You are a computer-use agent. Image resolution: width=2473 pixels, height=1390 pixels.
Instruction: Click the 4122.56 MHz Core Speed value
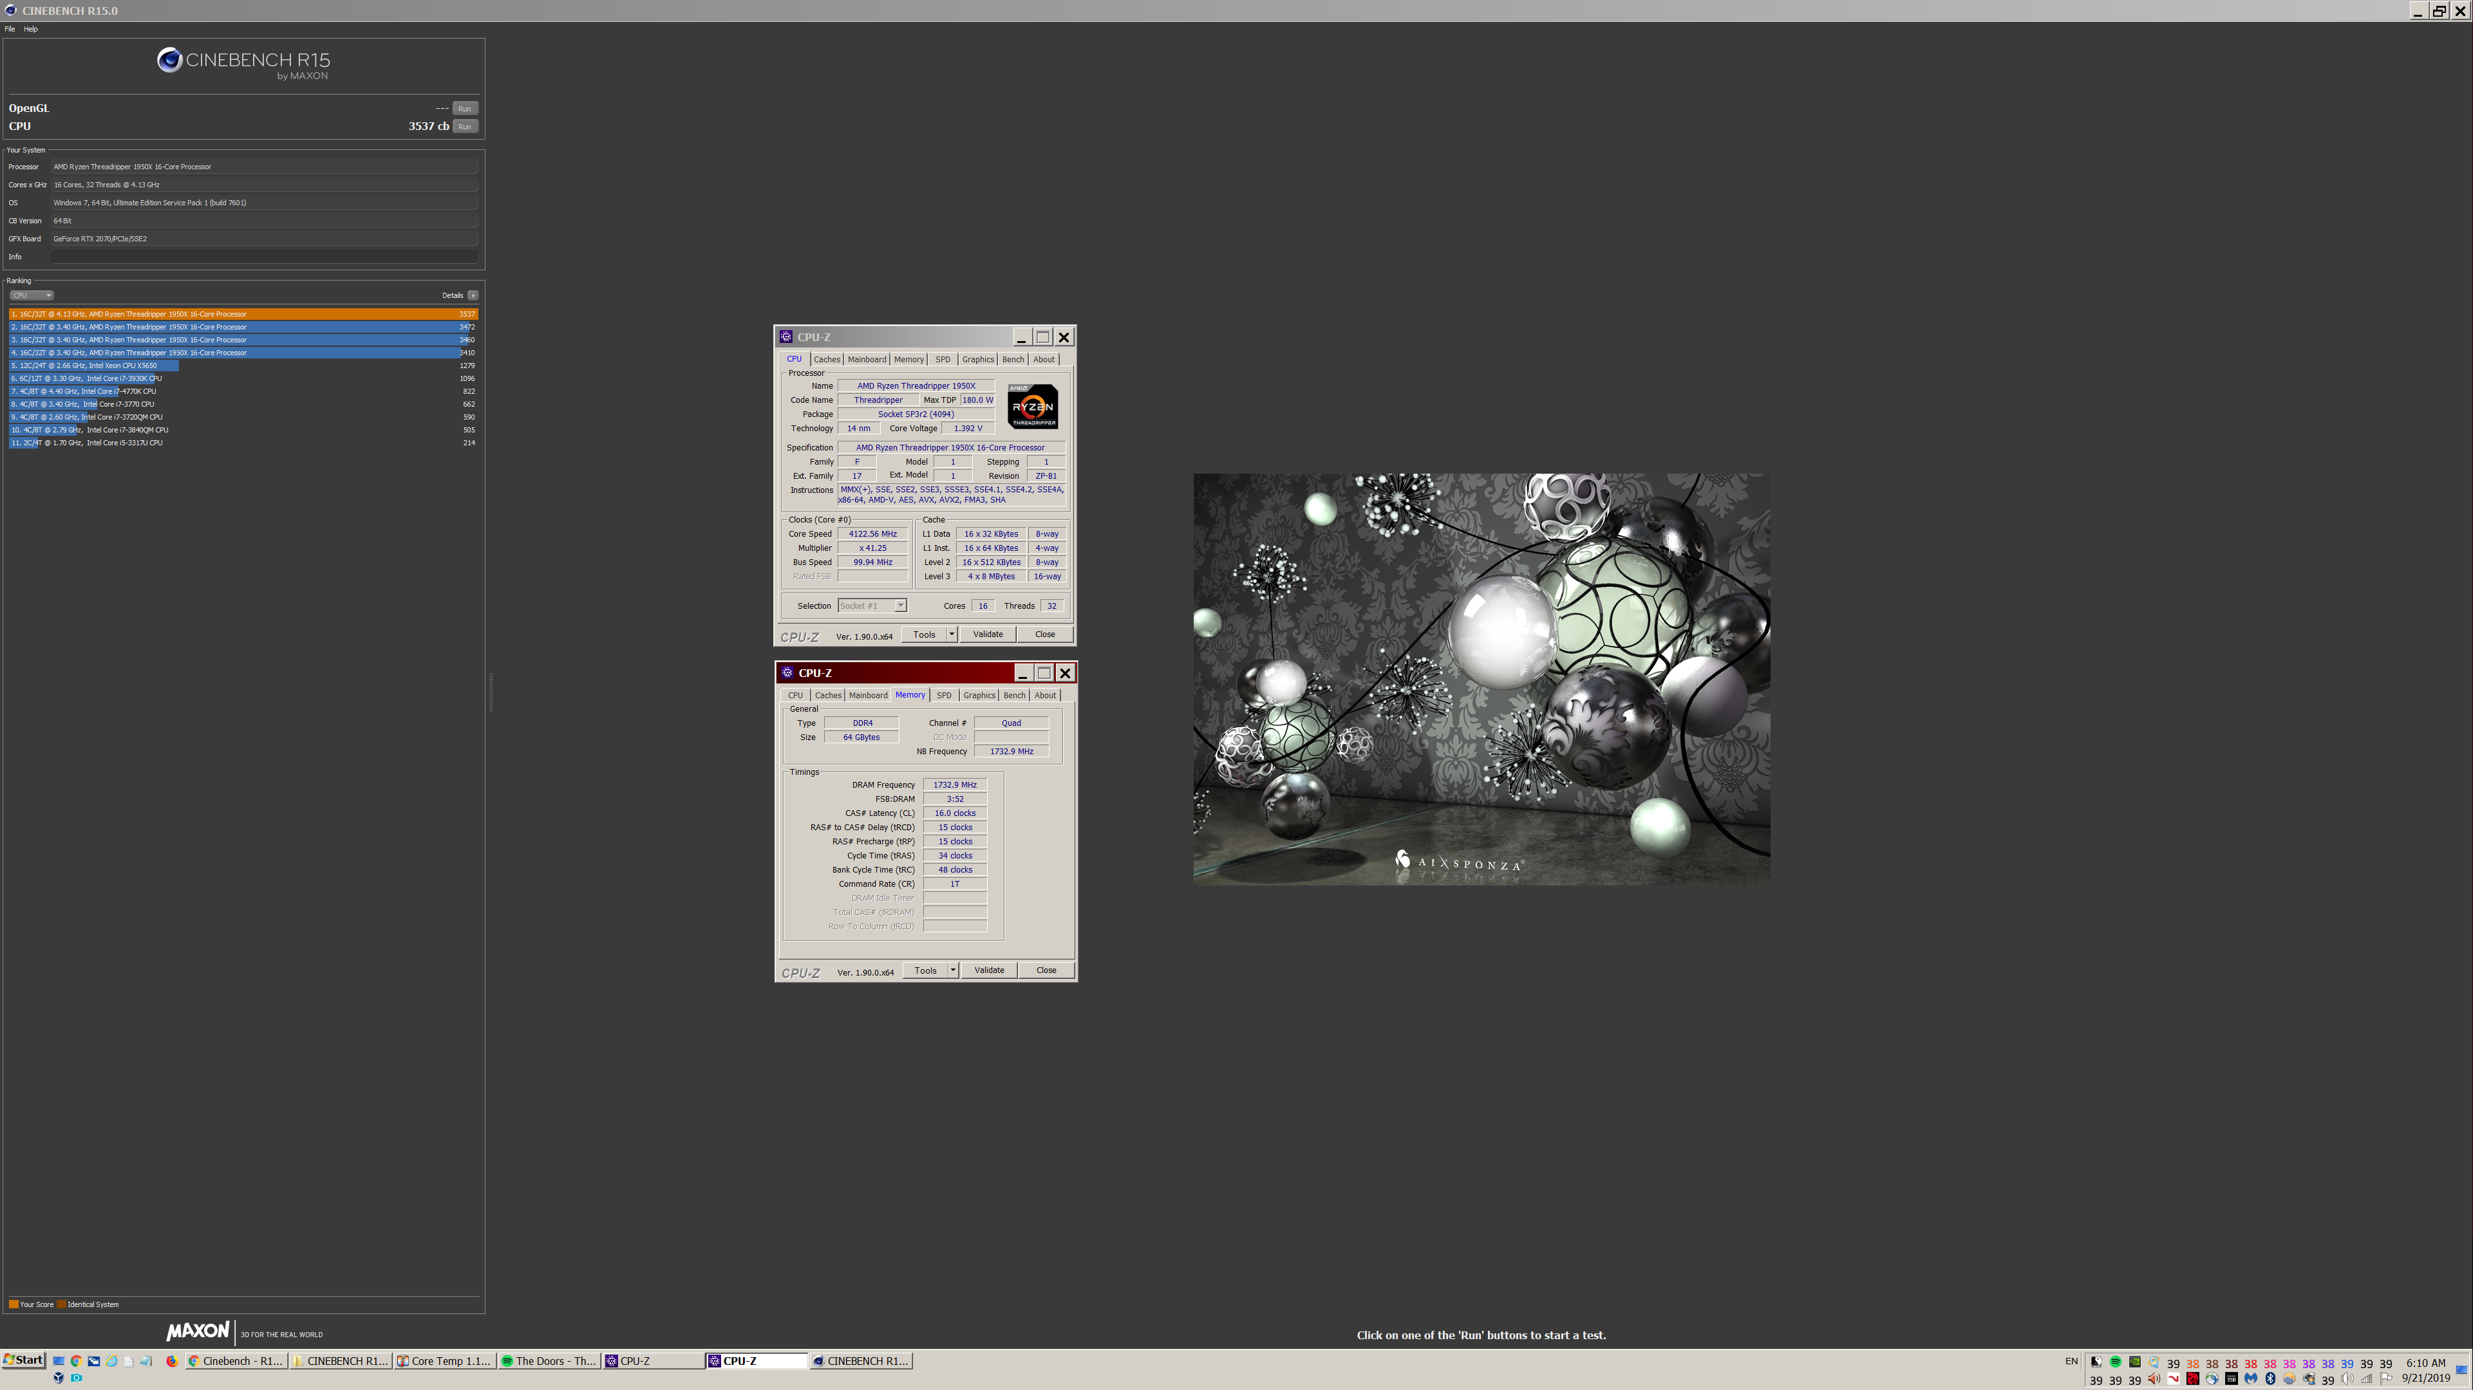[x=872, y=534]
